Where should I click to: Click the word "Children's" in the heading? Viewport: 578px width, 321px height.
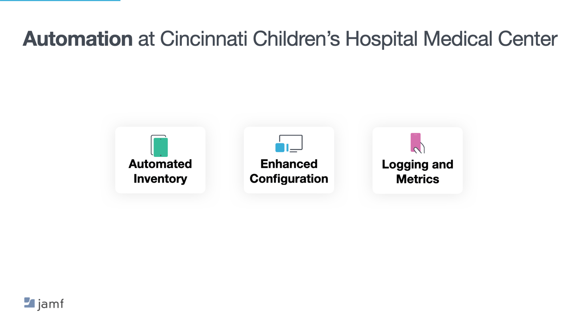(297, 39)
